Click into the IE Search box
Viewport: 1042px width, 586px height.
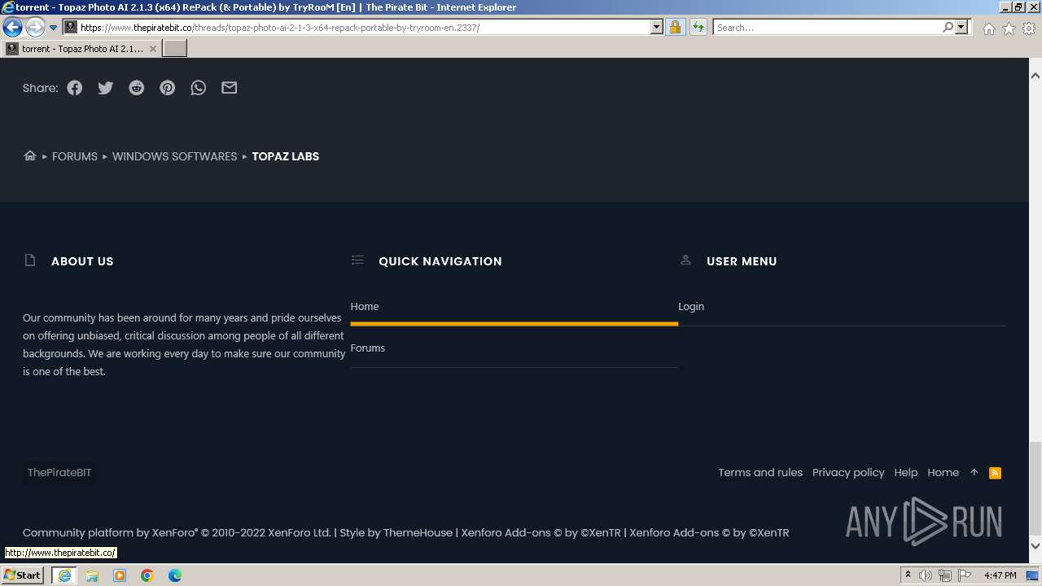[x=827, y=28]
